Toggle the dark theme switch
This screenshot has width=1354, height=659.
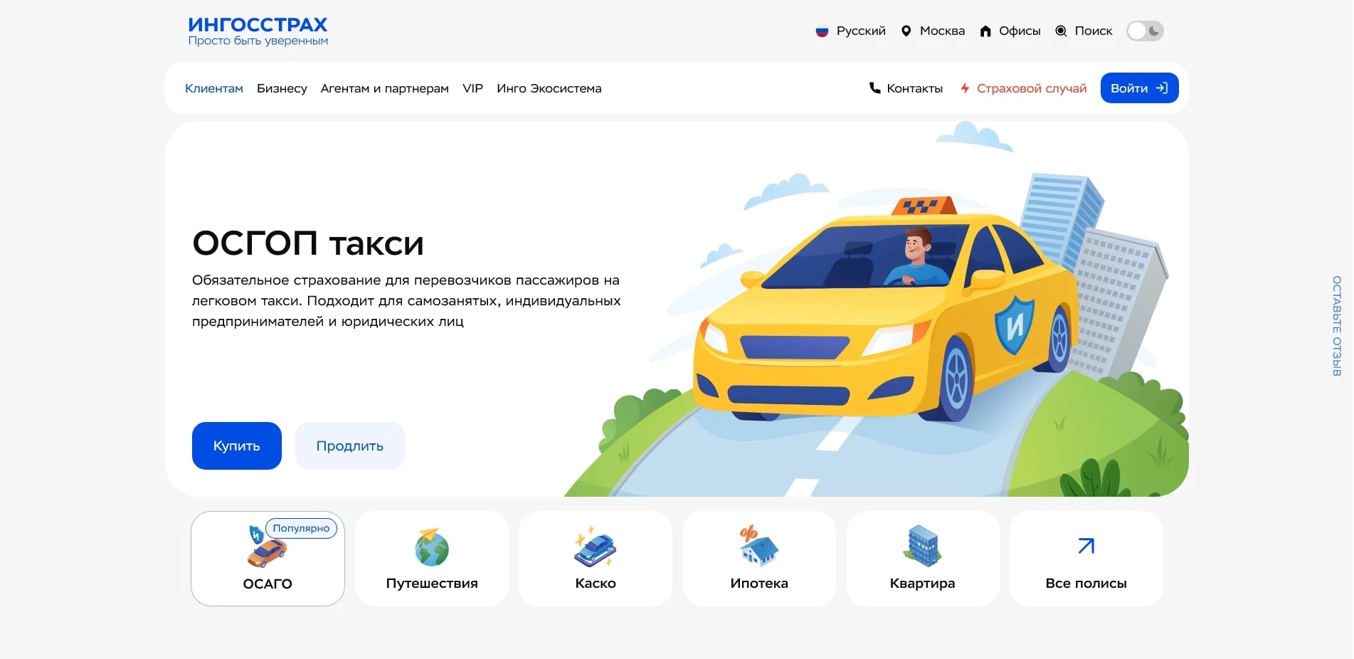point(1145,31)
